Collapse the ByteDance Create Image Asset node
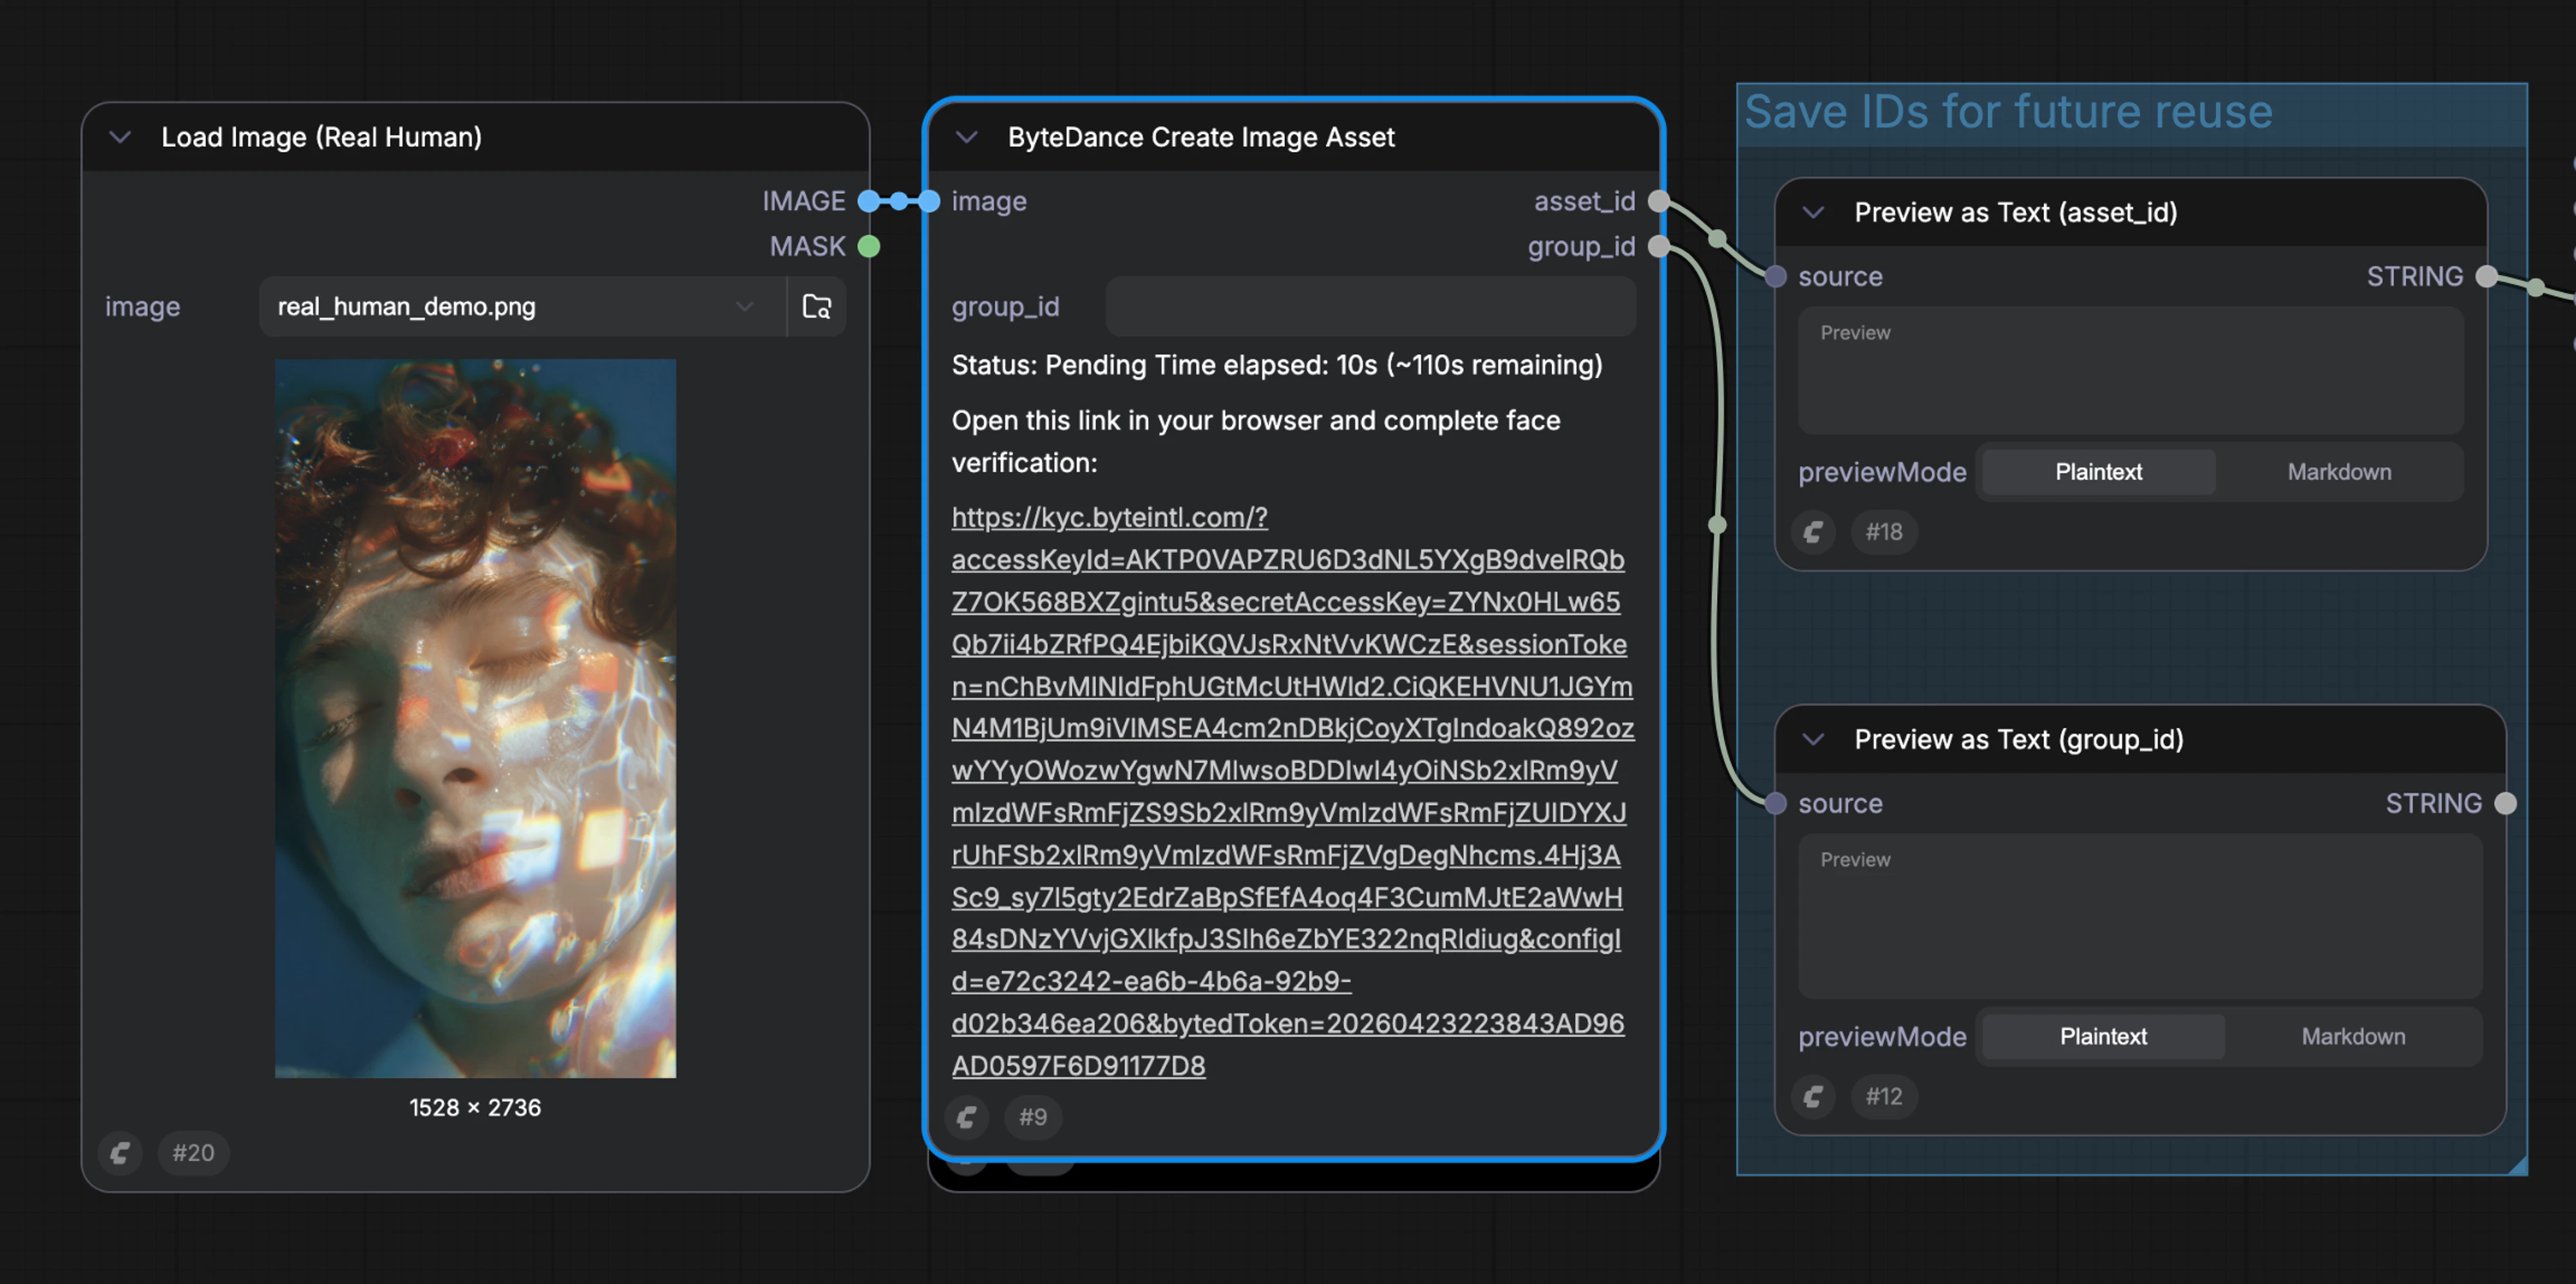This screenshot has height=1284, width=2576. click(966, 137)
